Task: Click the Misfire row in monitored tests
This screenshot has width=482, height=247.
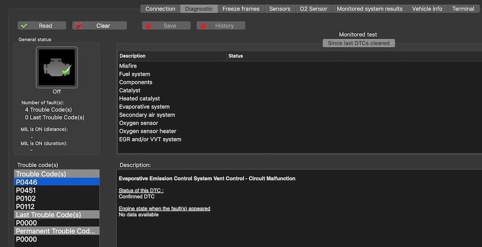Action: coord(128,66)
